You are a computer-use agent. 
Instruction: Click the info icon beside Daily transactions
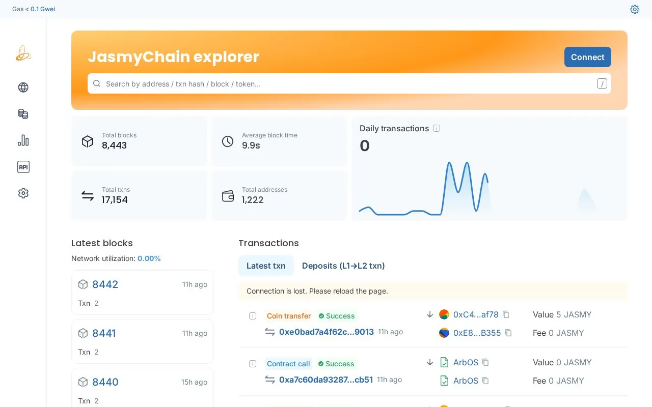tap(437, 128)
